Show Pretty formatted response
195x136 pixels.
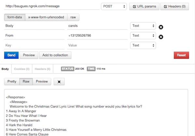[12, 81]
